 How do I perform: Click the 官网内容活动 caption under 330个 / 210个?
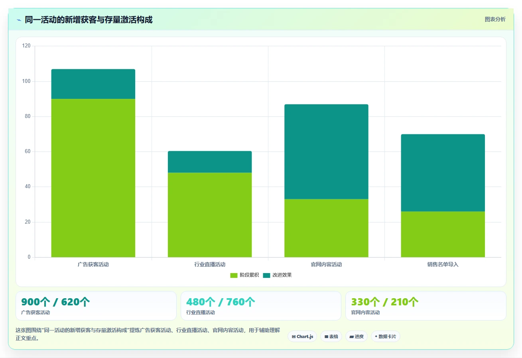366,313
